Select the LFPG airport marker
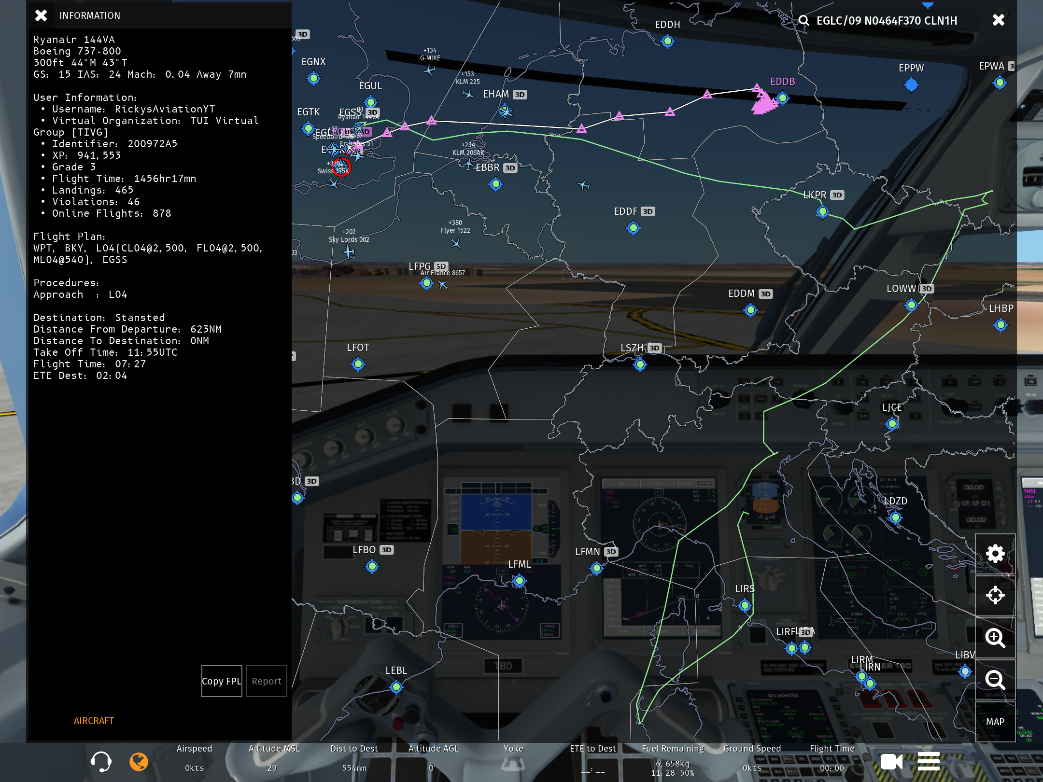Viewport: 1043px width, 782px height. point(426,283)
